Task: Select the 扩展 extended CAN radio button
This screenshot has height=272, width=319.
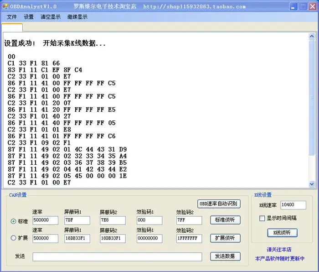Action: point(13,238)
